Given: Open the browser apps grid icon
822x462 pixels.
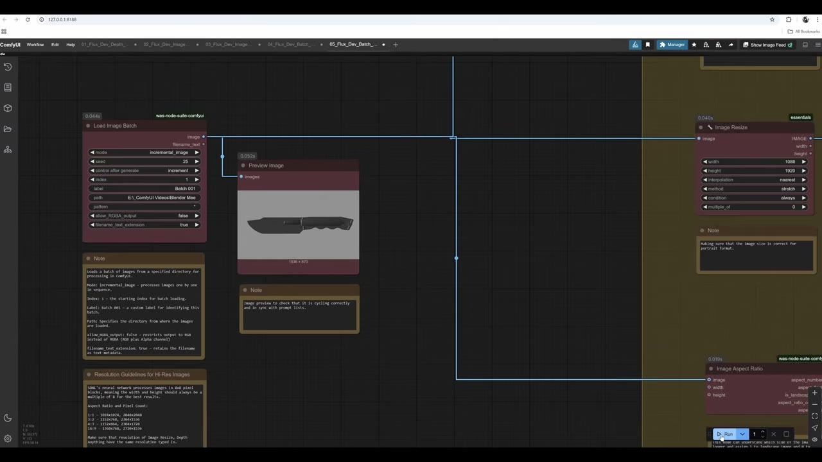Looking at the screenshot, I should point(3,31).
